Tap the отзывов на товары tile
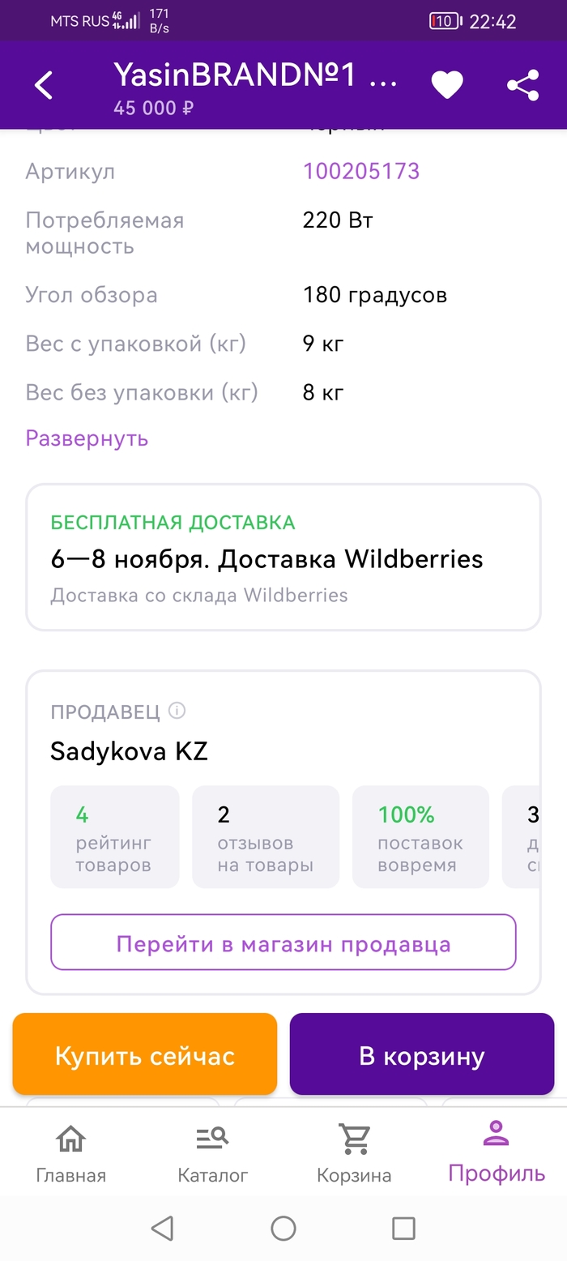This screenshot has height=1261, width=567. point(265,836)
